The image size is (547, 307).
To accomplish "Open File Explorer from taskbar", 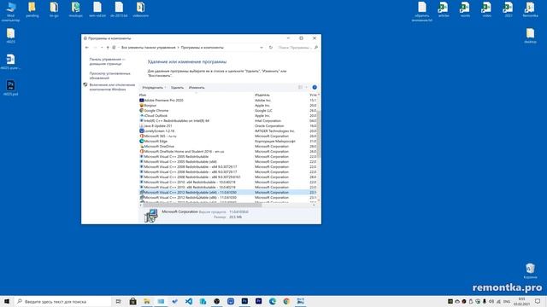I will (147, 301).
